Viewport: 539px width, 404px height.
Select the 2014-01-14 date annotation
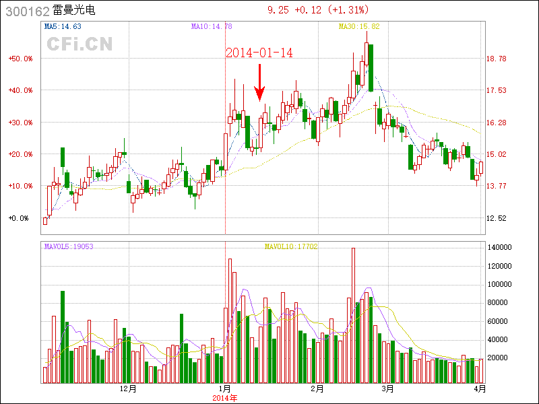pyautogui.click(x=259, y=53)
